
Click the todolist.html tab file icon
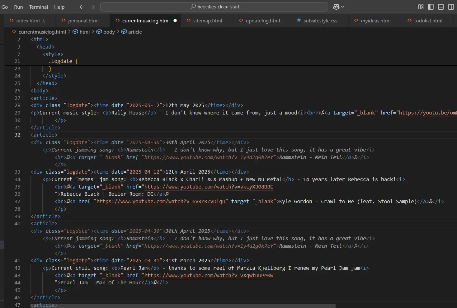[x=409, y=21]
